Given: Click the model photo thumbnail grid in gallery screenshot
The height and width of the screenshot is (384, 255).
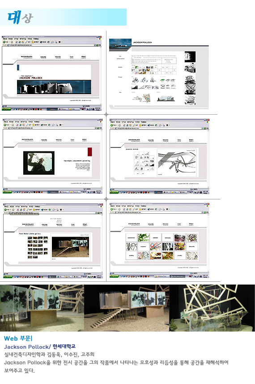Looking at the screenshot, I should [x=38, y=248].
